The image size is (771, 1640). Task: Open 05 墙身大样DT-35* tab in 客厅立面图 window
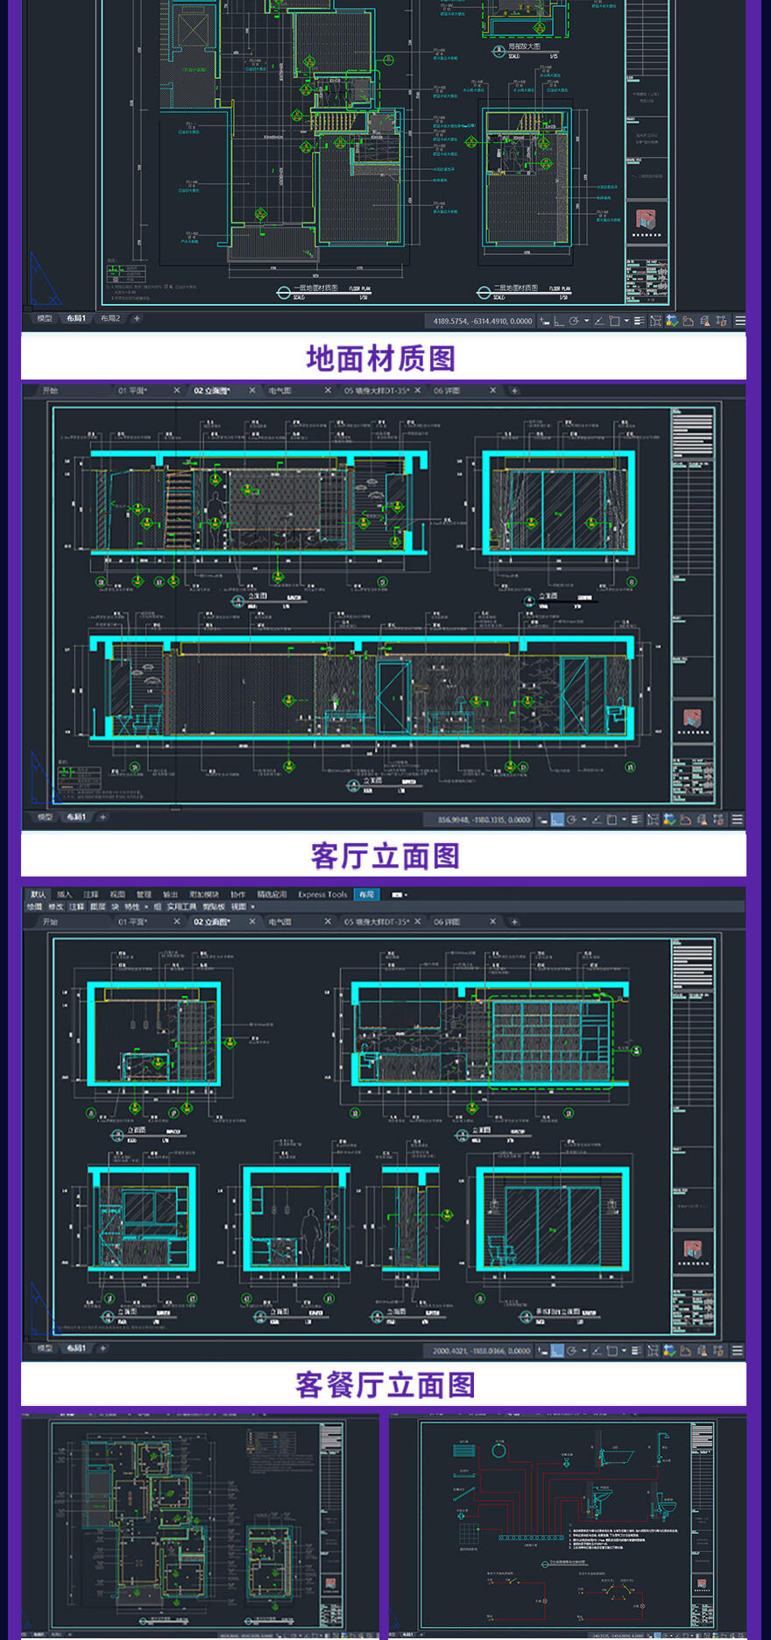[377, 391]
